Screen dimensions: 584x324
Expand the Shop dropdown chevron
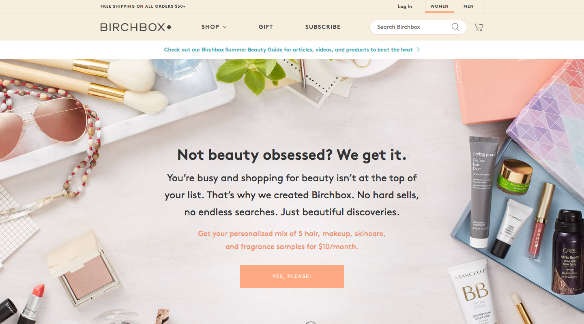[225, 27]
